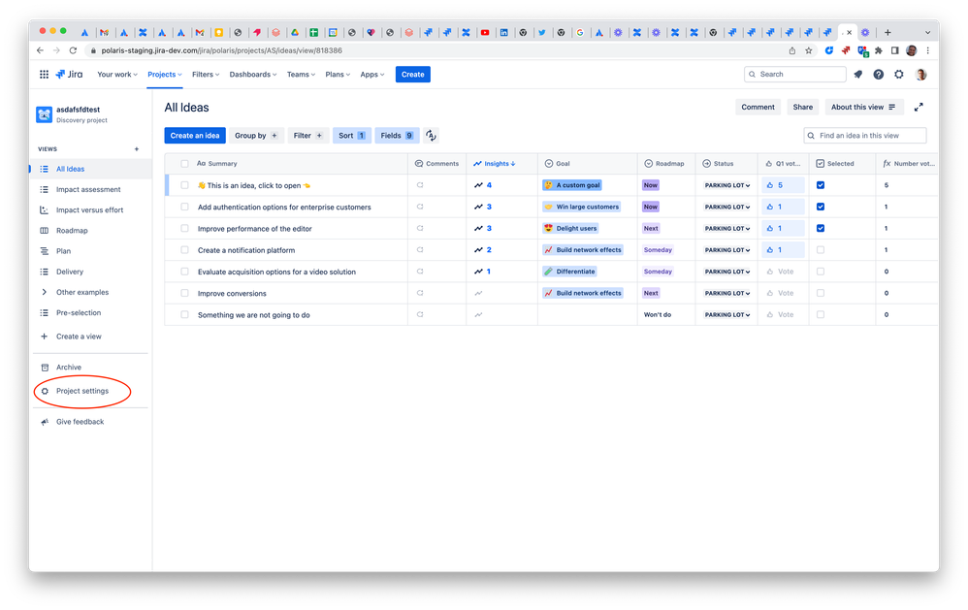The width and height of the screenshot is (968, 610).
Task: Sort by Insights column header
Action: pos(495,164)
